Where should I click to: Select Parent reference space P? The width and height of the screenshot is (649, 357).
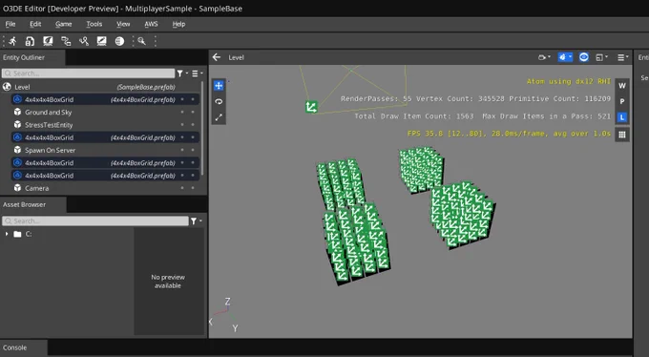pyautogui.click(x=622, y=101)
